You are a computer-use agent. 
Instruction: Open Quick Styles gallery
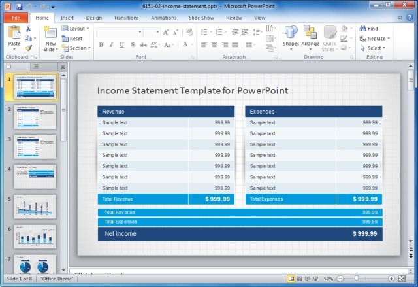(330, 39)
